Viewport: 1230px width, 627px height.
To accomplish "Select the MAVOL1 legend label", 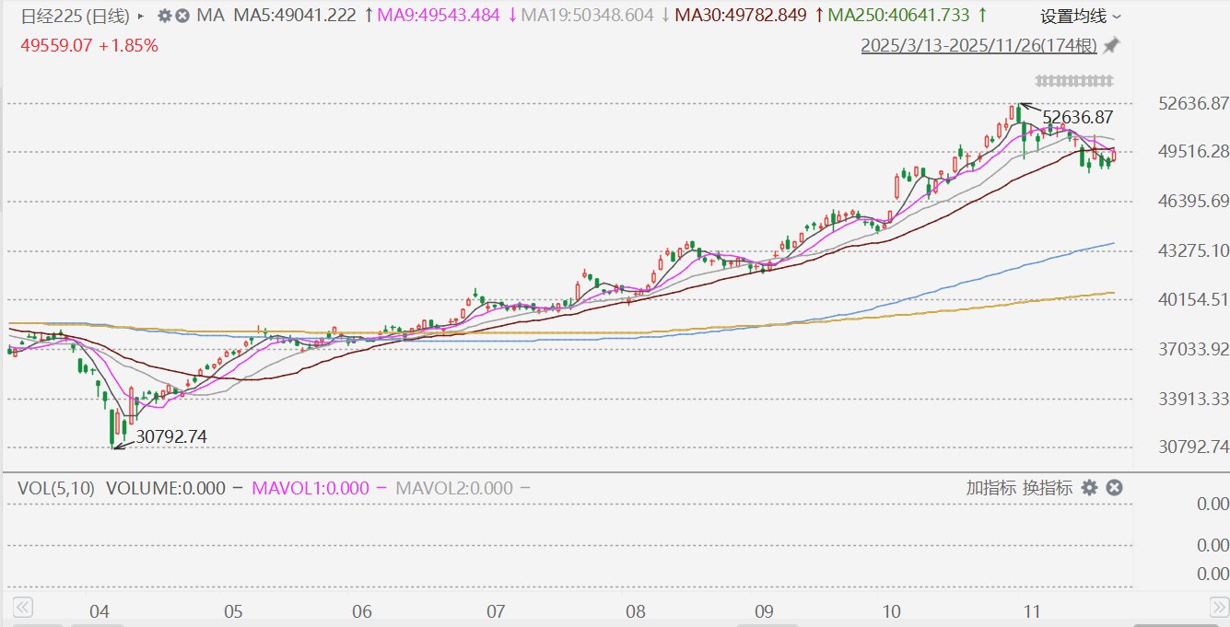I will click(310, 488).
